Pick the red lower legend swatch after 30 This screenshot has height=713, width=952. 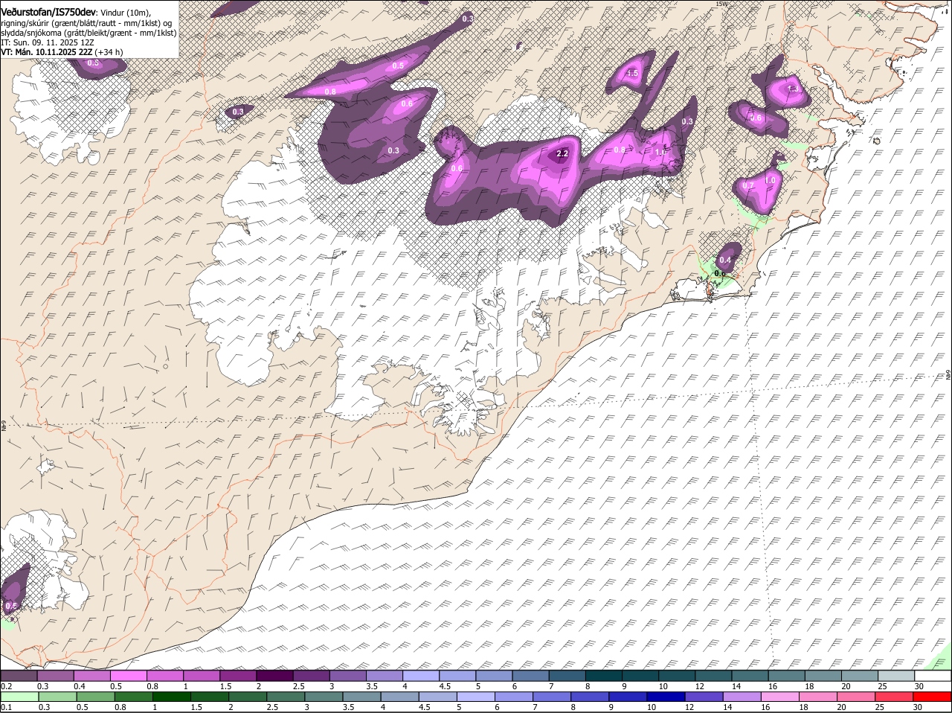point(932,697)
